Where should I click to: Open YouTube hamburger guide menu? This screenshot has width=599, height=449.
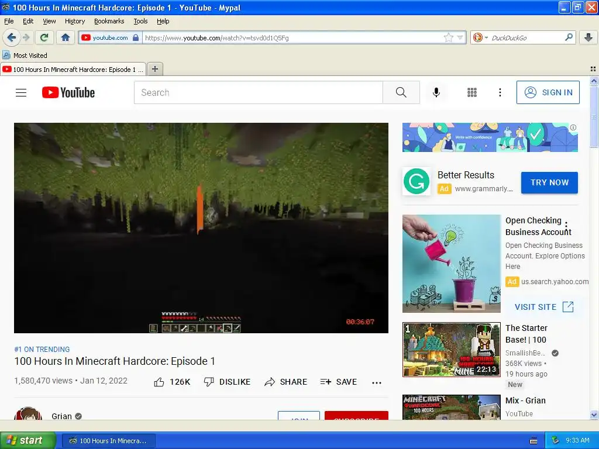[x=21, y=92]
